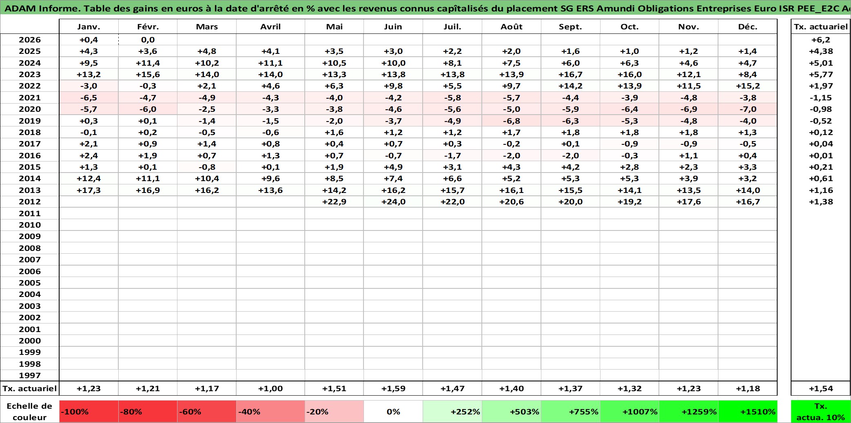Select the empty 2026 March cell
The image size is (851, 423).
207,40
